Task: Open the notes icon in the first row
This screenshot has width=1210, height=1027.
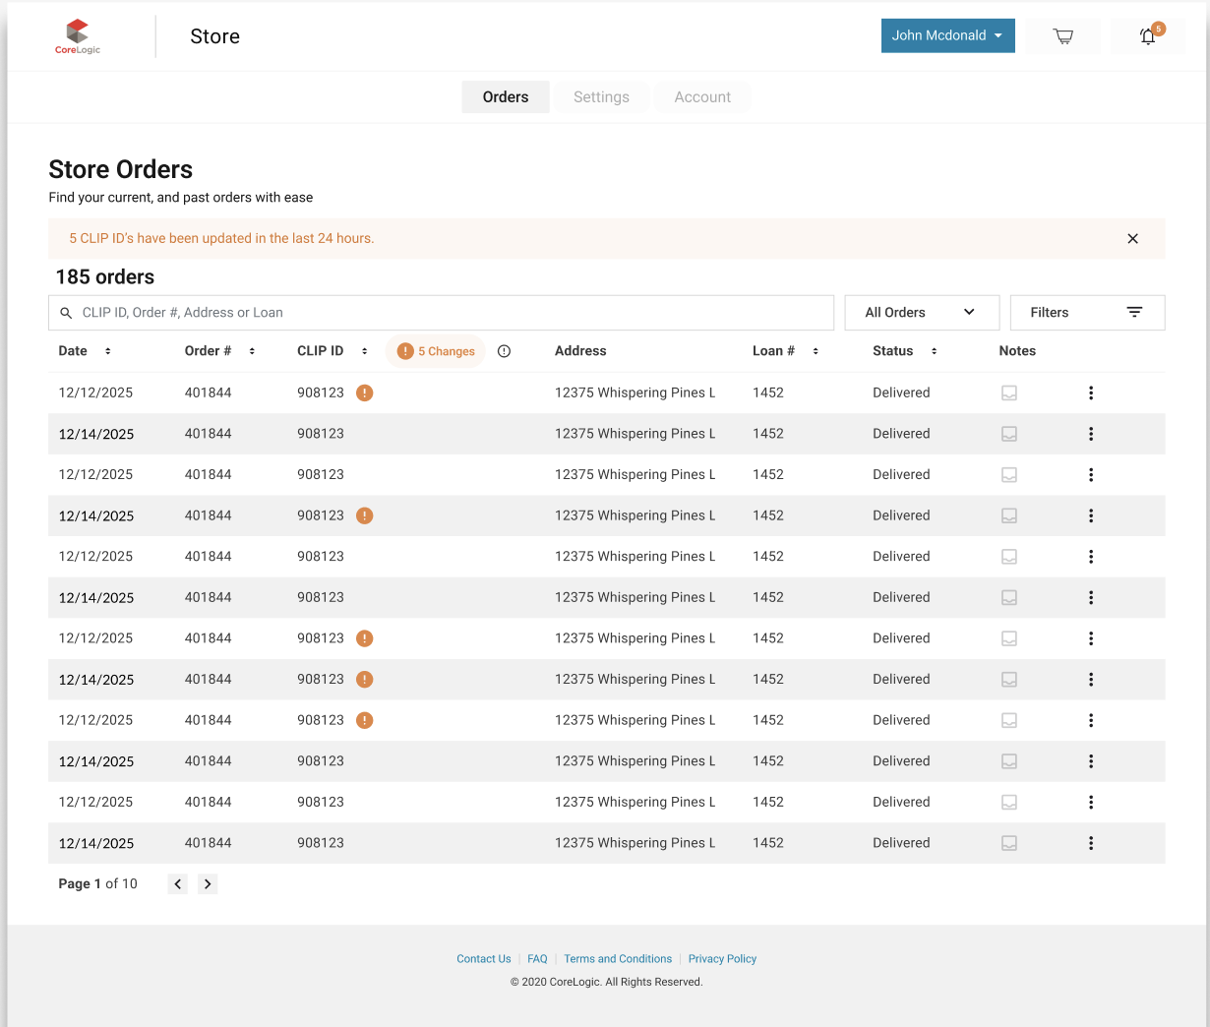Action: (1008, 393)
